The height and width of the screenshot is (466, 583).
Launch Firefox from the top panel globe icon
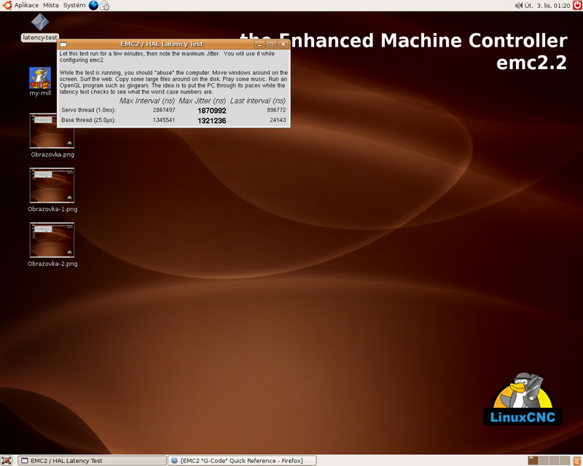click(x=93, y=5)
